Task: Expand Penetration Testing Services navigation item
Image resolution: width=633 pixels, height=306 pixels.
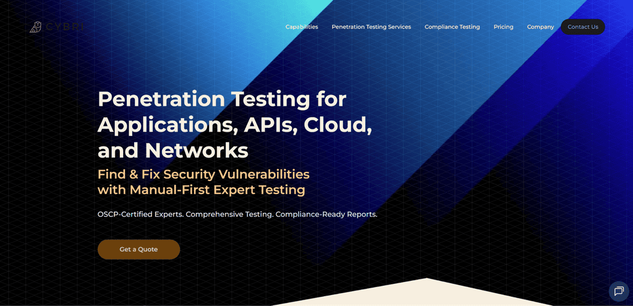Action: (372, 27)
